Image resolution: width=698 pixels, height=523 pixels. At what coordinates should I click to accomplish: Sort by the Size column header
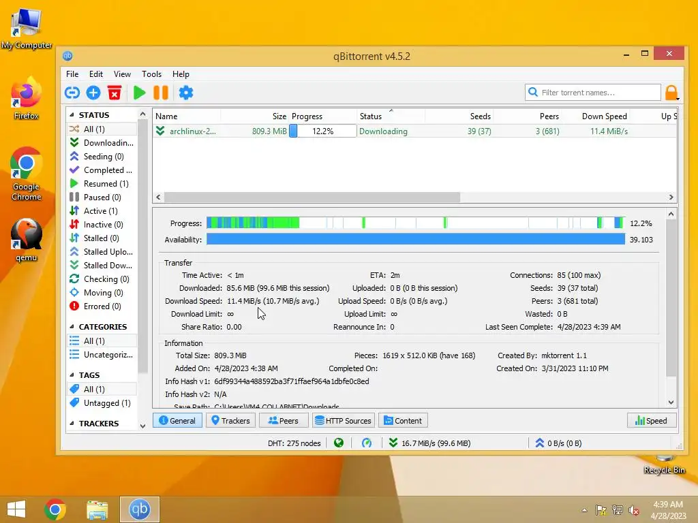pyautogui.click(x=255, y=116)
